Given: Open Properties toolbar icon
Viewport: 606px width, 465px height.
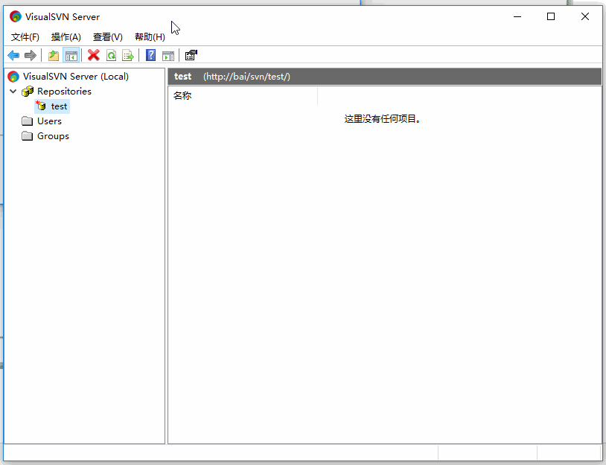Looking at the screenshot, I should [191, 55].
